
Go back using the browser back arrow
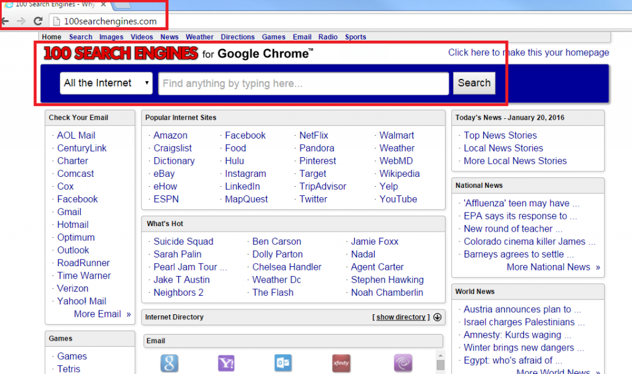(5, 21)
